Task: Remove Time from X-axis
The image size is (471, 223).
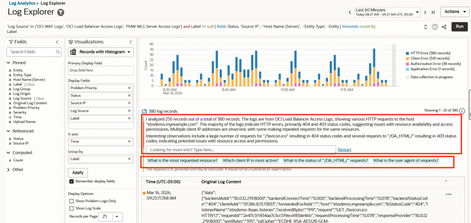Action: [x=129, y=141]
